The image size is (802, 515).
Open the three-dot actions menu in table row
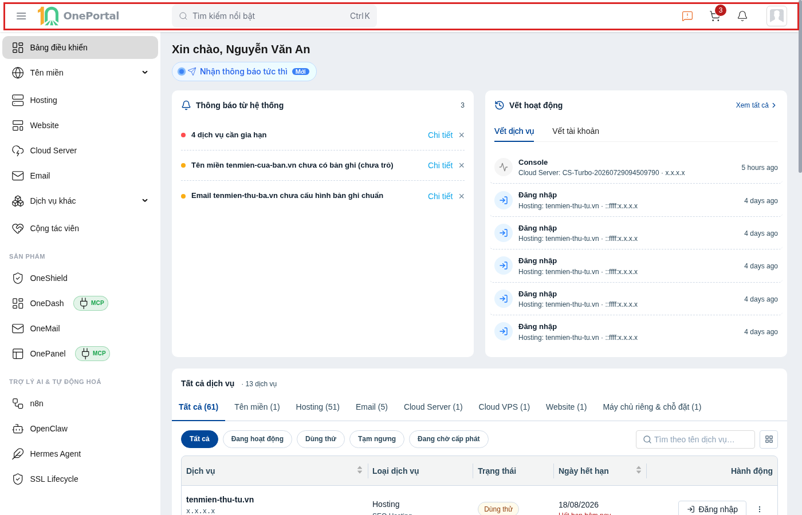[760, 509]
